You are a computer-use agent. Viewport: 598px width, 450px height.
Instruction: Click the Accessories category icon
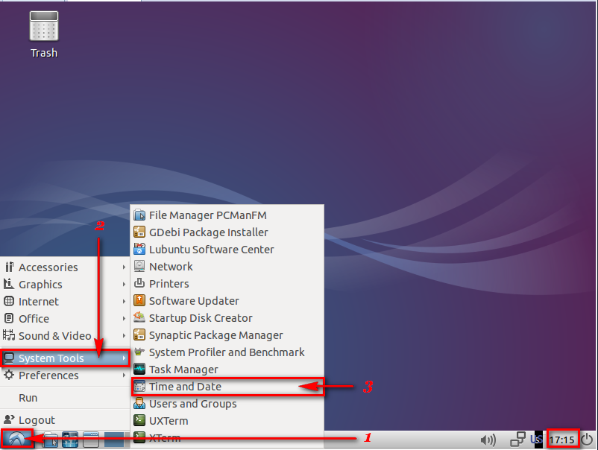9,267
